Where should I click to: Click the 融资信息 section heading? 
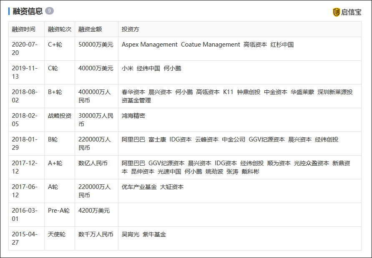click(x=28, y=11)
